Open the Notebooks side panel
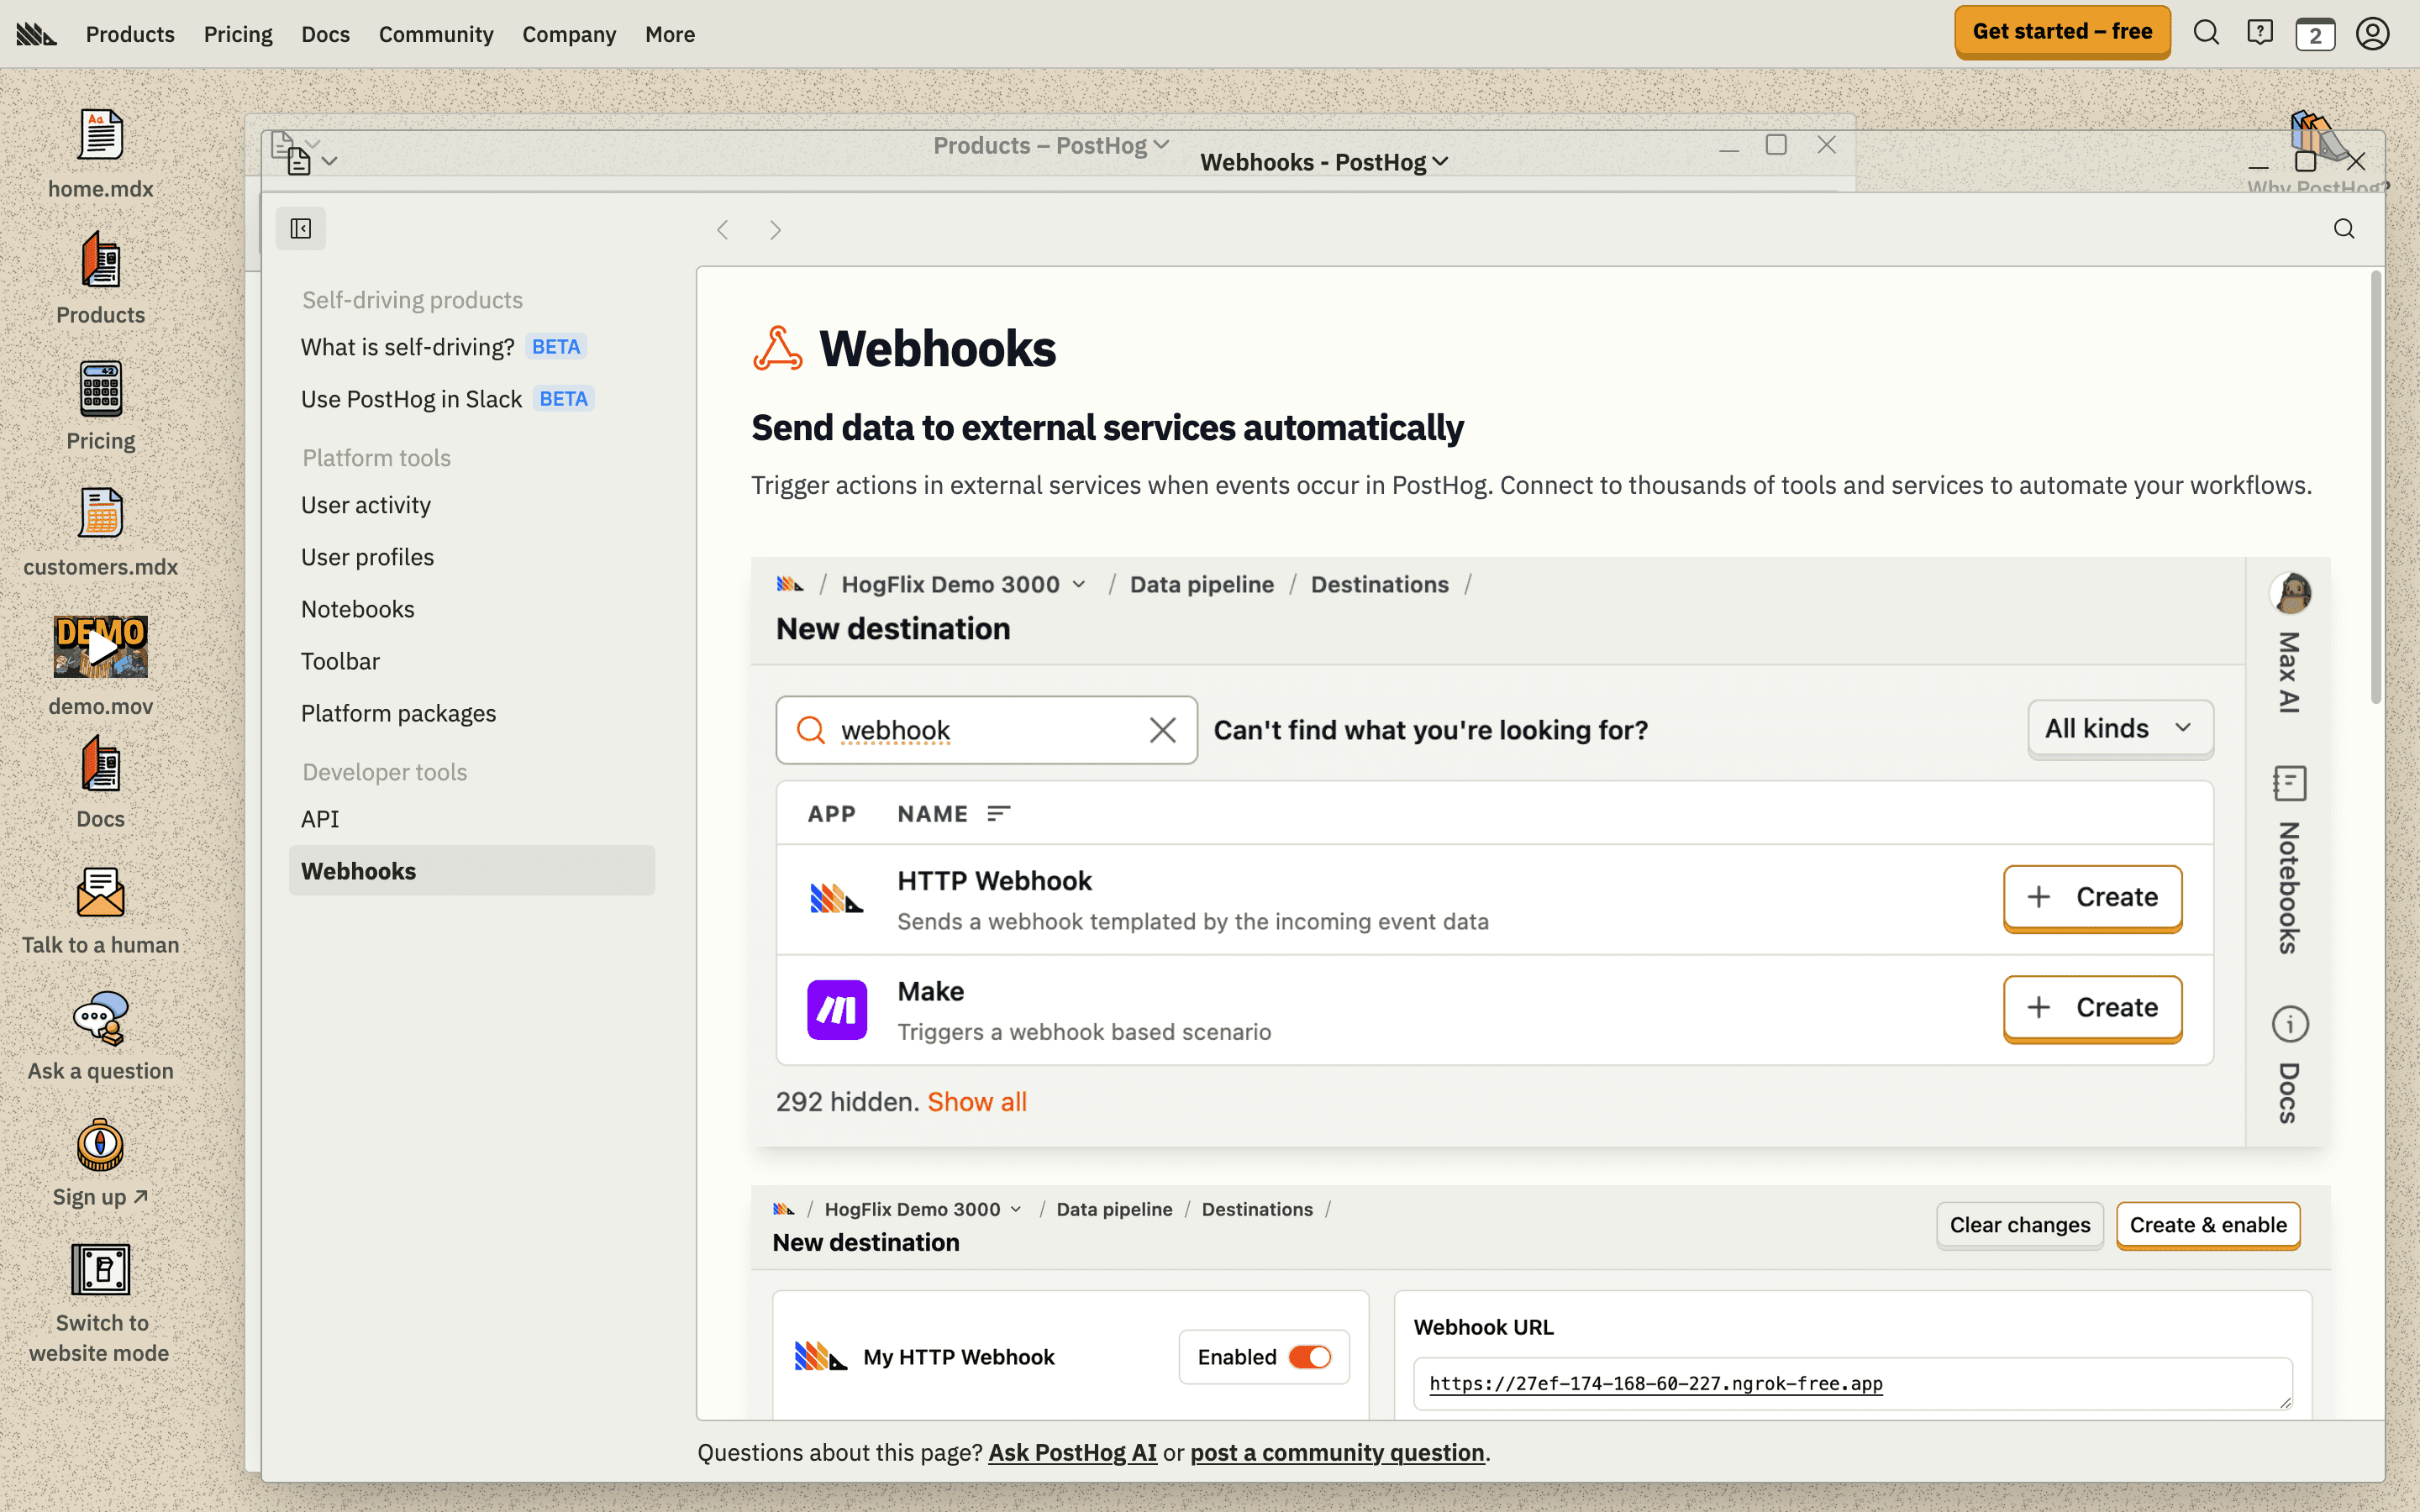This screenshot has width=2420, height=1512. pos(2290,860)
